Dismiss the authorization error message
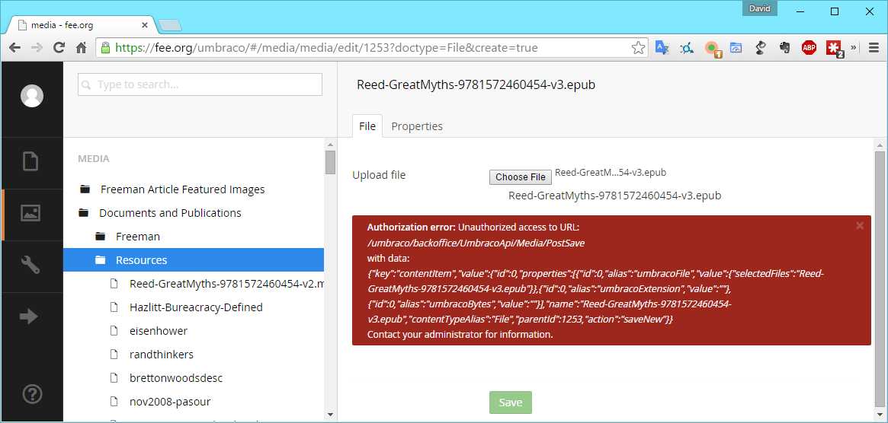The image size is (888, 423). coord(860,226)
